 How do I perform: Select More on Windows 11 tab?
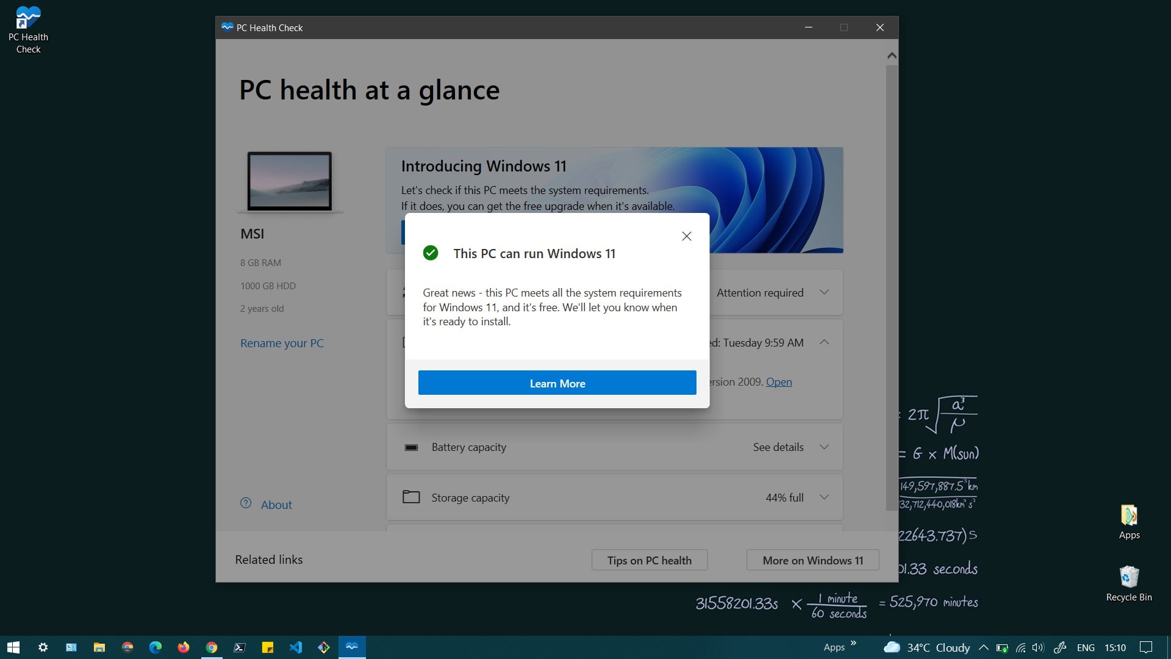(813, 561)
